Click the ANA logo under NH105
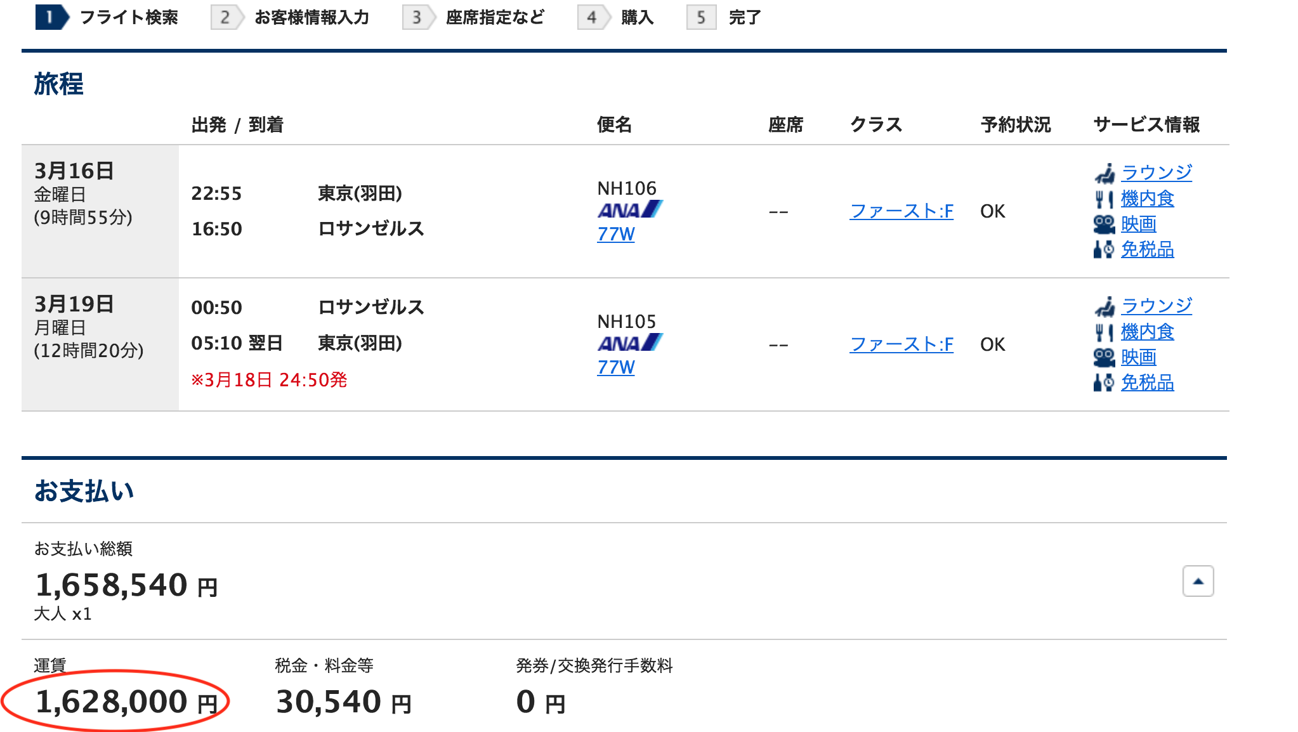1298x732 pixels. (630, 343)
